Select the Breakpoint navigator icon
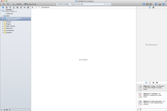 coord(24,8)
